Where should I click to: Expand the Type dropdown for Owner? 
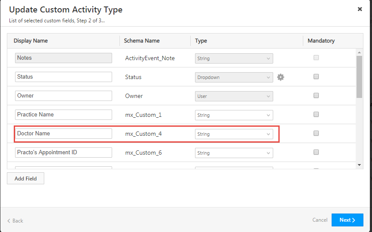tap(234, 96)
